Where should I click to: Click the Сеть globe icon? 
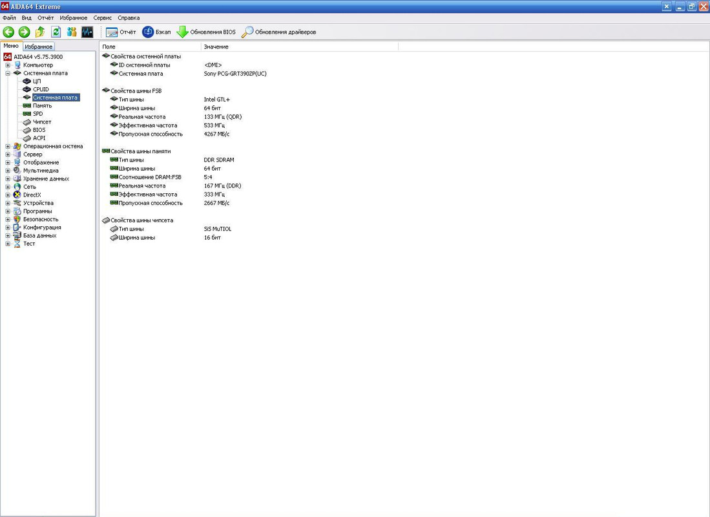tap(17, 187)
